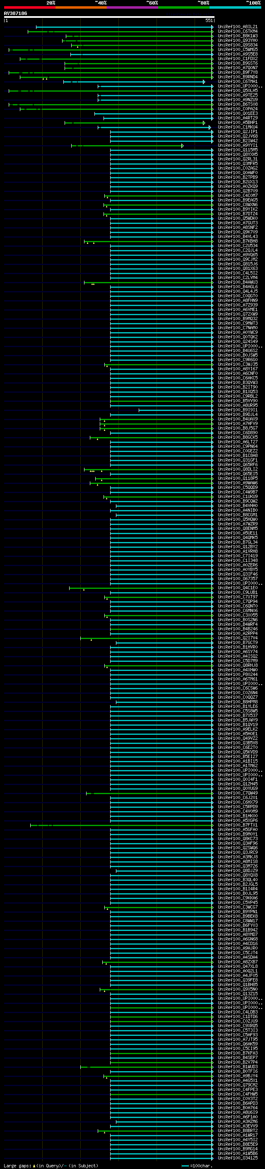Click the alignment bar for UniRef100_A6IL21
This screenshot has width=265, height=1169.
125,27
